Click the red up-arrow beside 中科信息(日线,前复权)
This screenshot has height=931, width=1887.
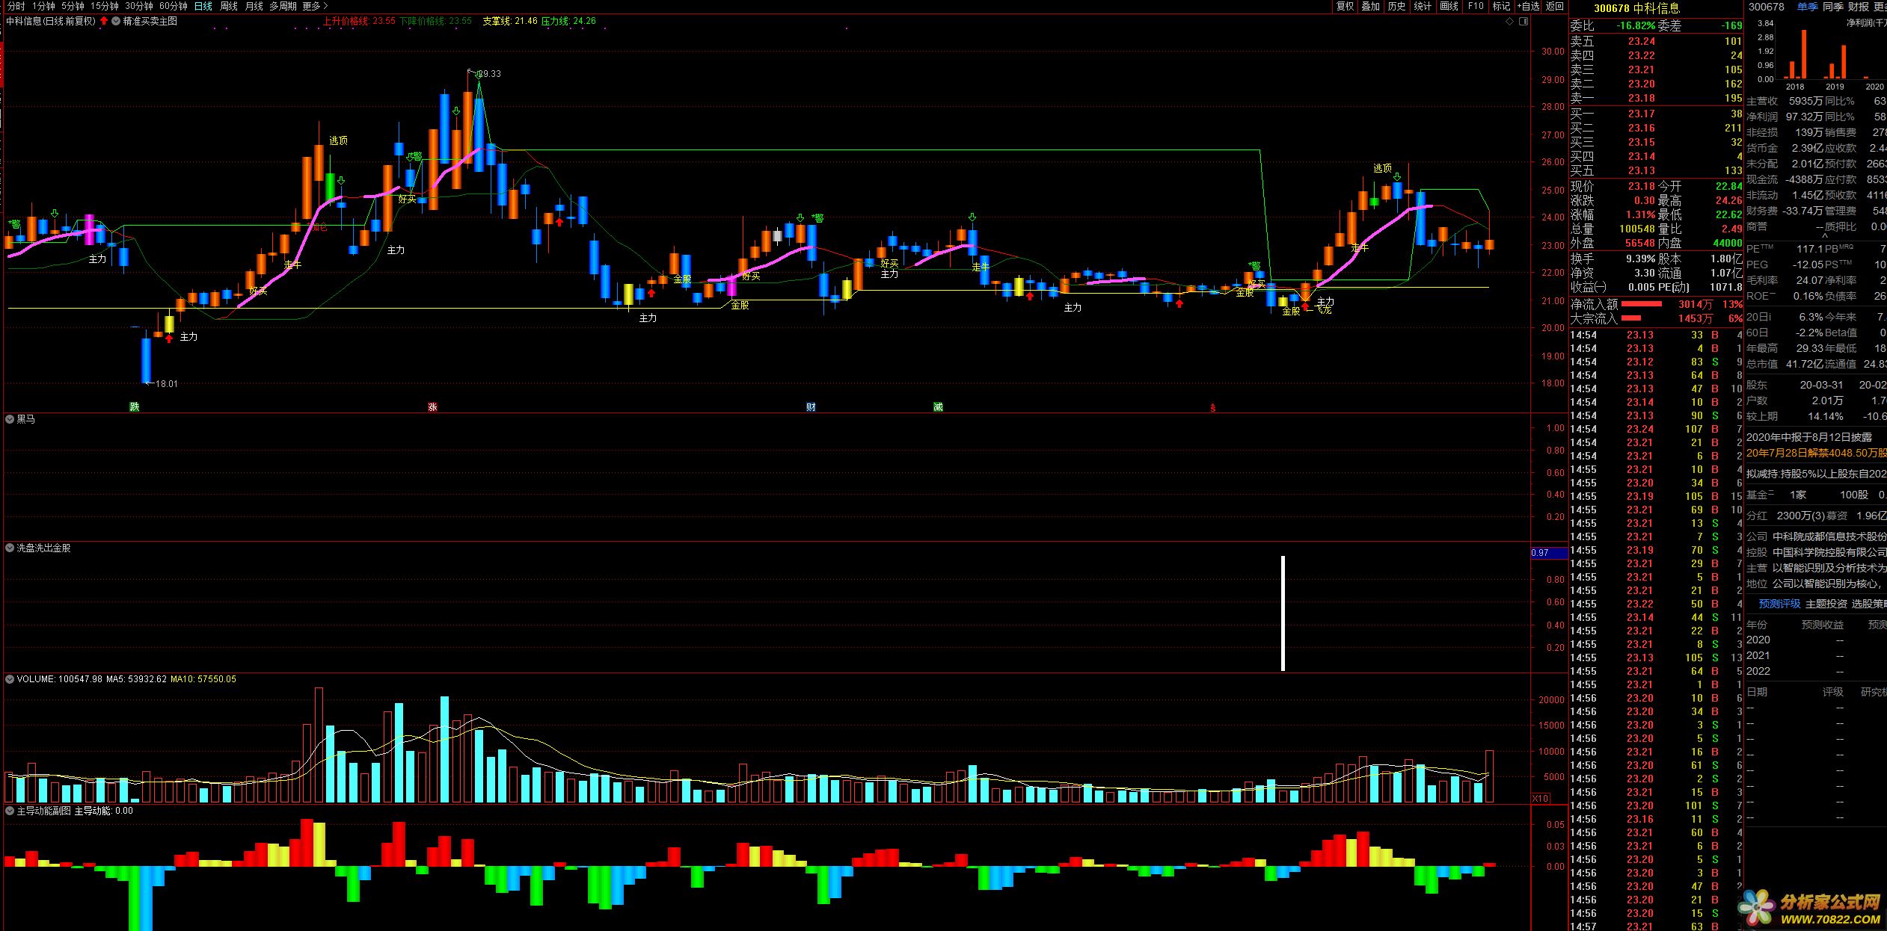pos(104,21)
